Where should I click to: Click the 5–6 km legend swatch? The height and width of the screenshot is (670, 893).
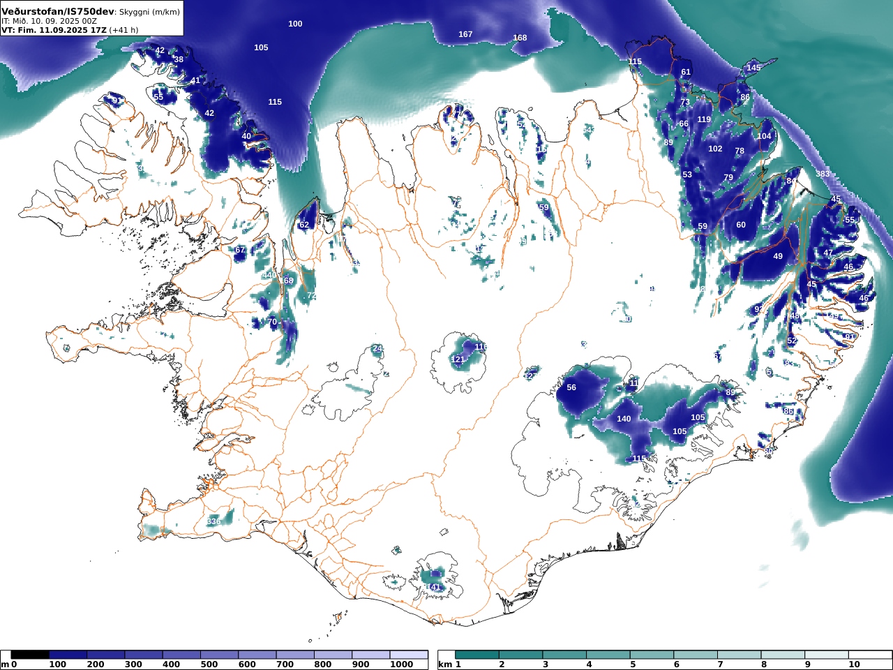coord(652,655)
